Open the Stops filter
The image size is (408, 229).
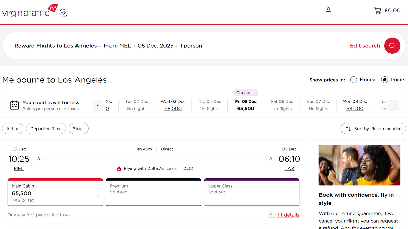tap(79, 128)
